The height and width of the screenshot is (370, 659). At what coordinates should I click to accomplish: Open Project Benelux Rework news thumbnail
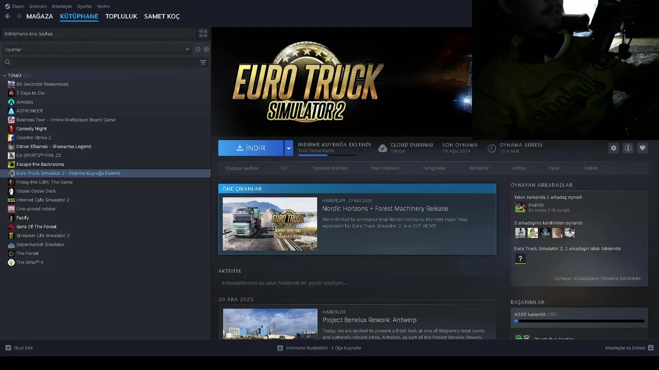(270, 324)
